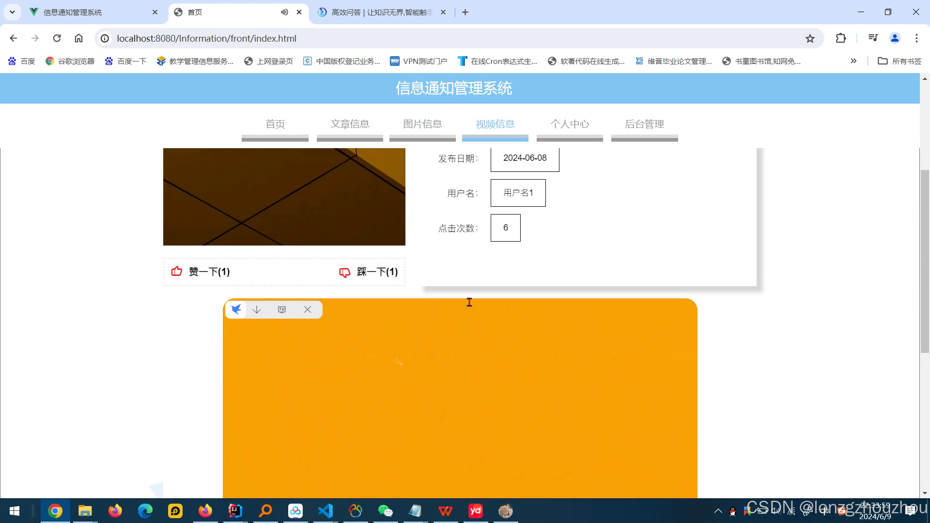Open media control icon in Chrome toolbar

873,38
